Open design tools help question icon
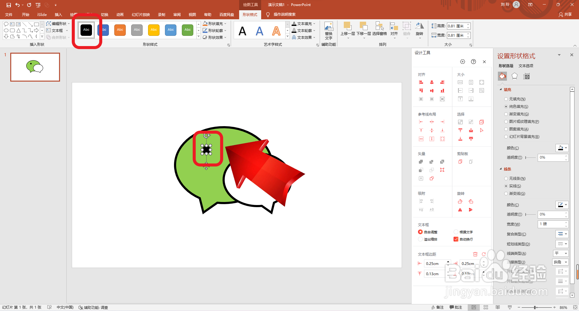The image size is (579, 311). [473, 62]
